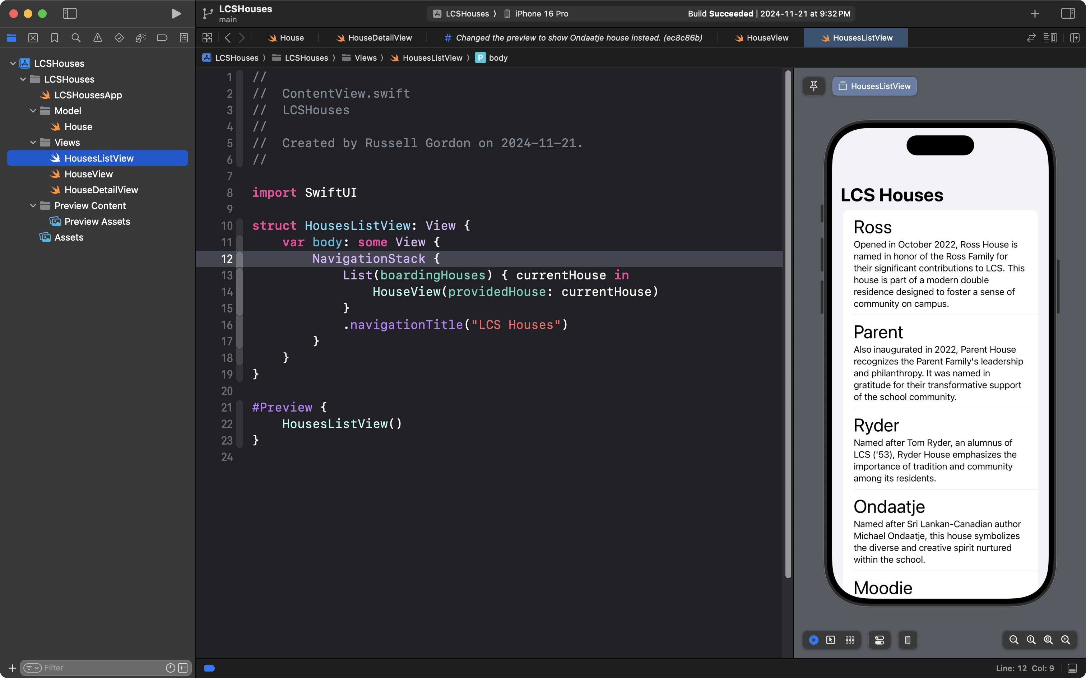This screenshot has height=678, width=1086.
Task: Collapse the Preview Content folder
Action: tap(33, 205)
